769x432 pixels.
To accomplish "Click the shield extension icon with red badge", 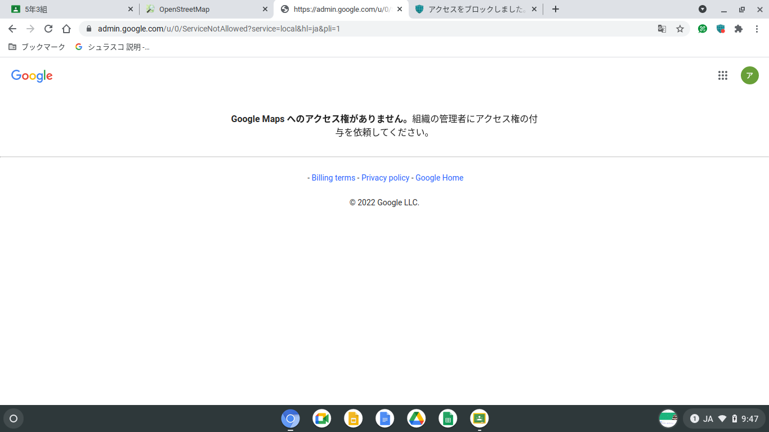I will [x=721, y=28].
